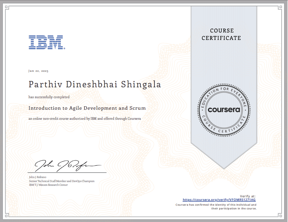Click the "John J. Rofrano" printed name
The image size is (288, 222).
pyautogui.click(x=38, y=177)
